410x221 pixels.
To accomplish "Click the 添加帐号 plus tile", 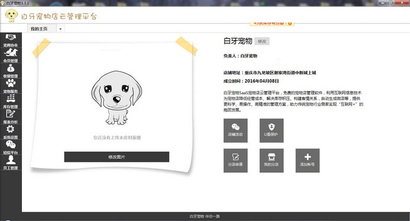I will pos(308,161).
